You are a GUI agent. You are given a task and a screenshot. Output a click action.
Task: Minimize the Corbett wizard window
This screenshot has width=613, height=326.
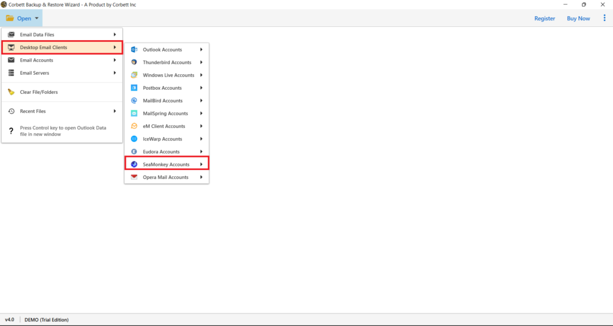[x=565, y=5]
